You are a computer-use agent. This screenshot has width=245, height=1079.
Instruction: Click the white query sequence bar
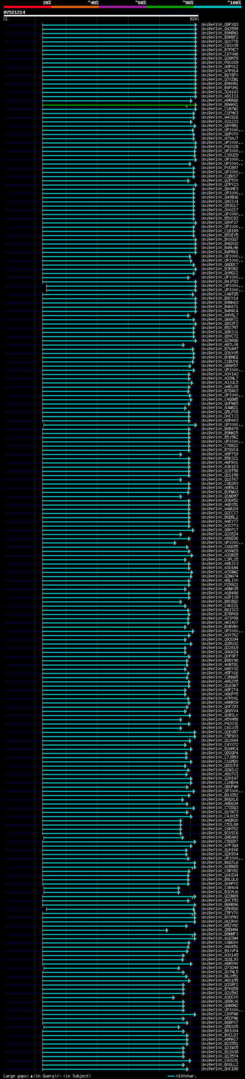101,16
